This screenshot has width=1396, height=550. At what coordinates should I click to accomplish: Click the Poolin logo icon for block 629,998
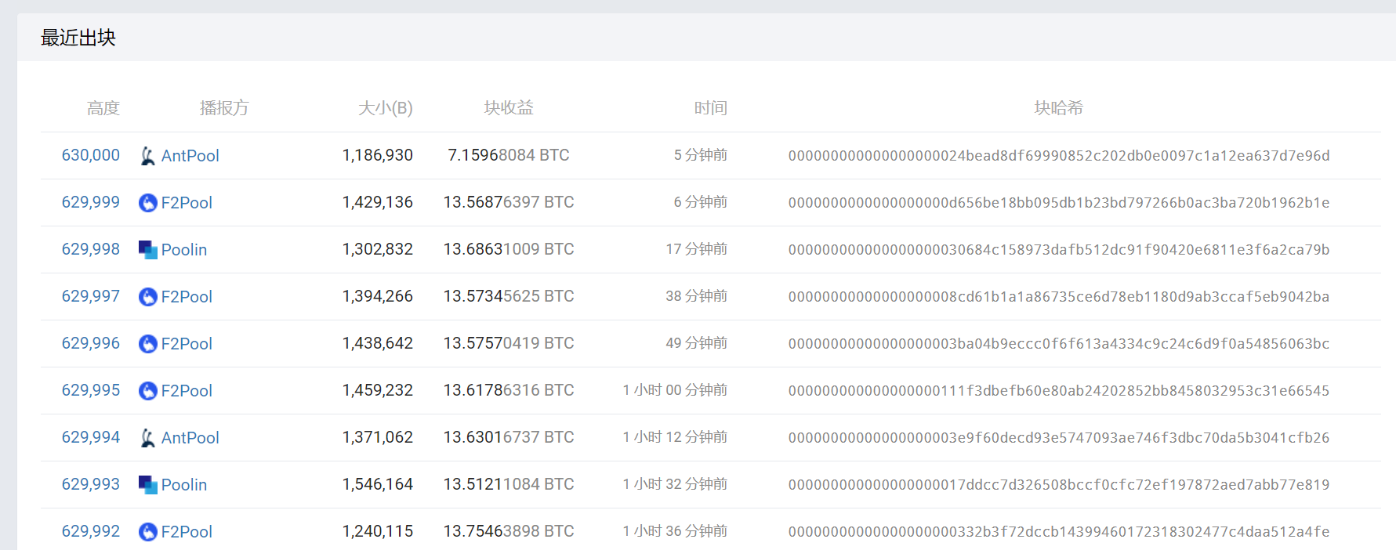pos(147,250)
